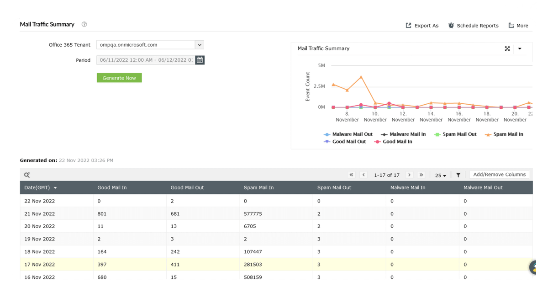Open Export As menu
The image size is (548, 288).
tap(422, 26)
